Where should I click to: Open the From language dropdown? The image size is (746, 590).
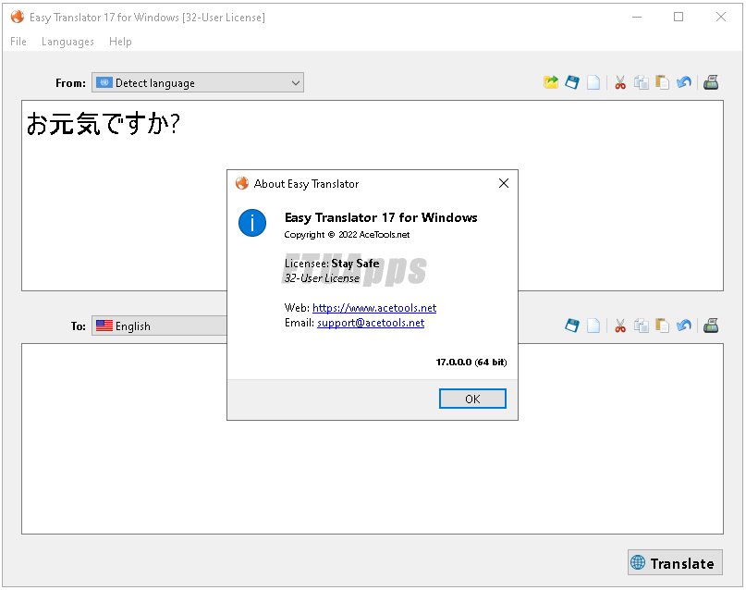198,82
